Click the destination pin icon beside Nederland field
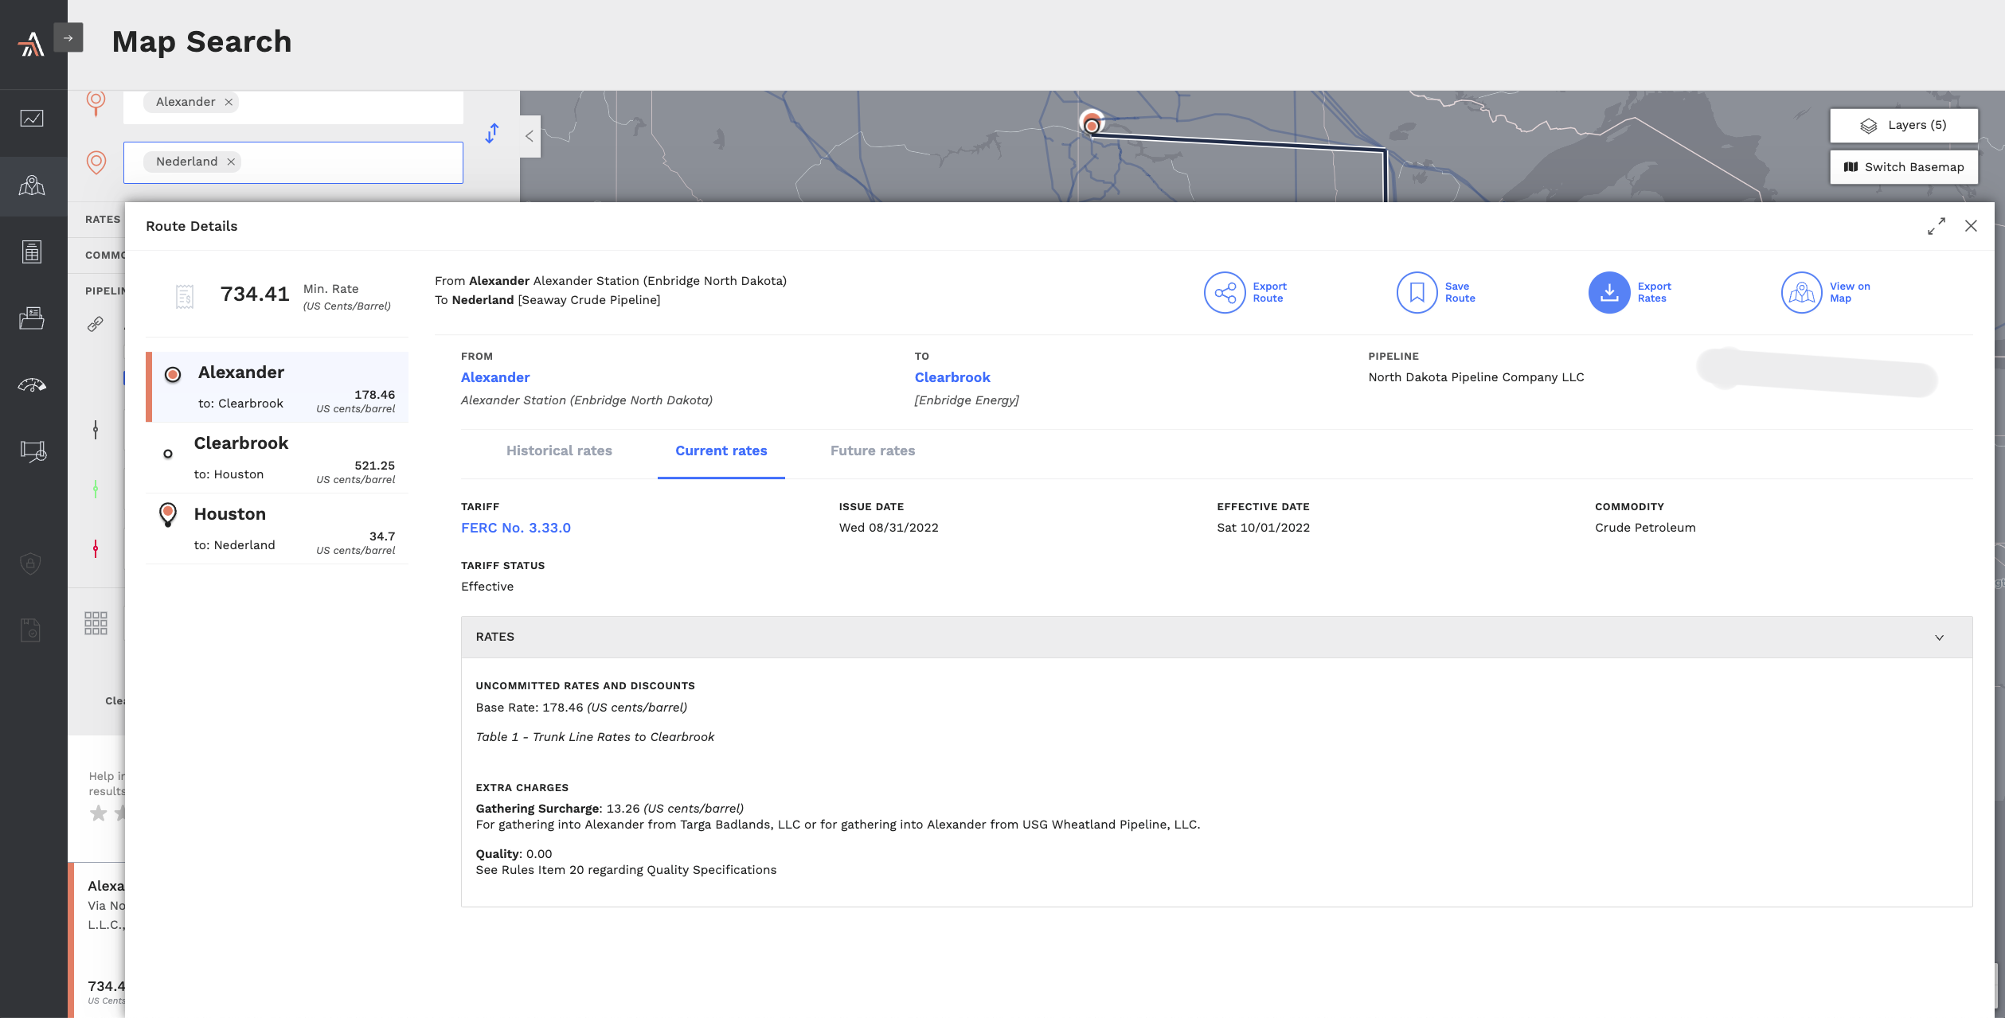The width and height of the screenshot is (2005, 1018). coord(96,163)
